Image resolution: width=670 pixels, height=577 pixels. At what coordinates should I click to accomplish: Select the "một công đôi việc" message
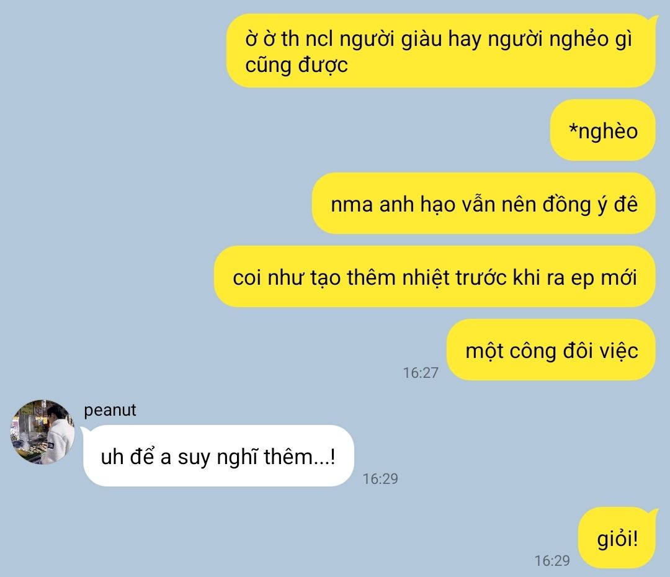[x=552, y=350]
